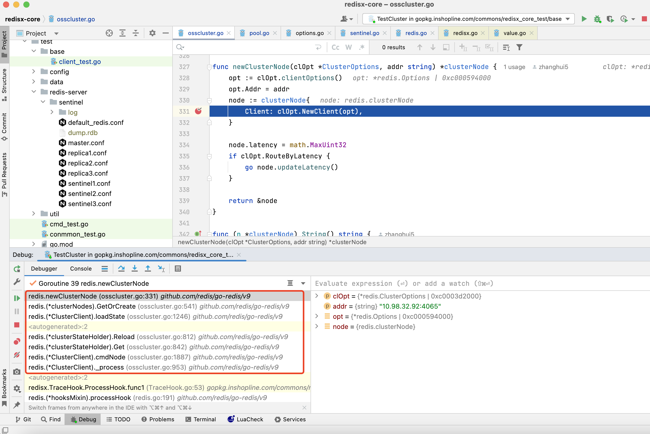Step over button in debugger toolbar
Viewport: 650px width, 434px height.
[x=121, y=269]
